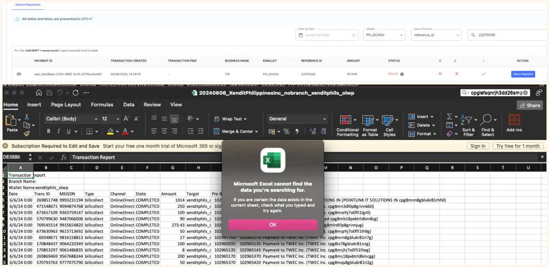Click the Paste clipboard icon

[12, 120]
